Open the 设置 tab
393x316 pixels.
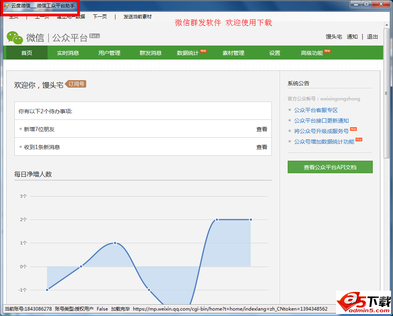coord(275,53)
